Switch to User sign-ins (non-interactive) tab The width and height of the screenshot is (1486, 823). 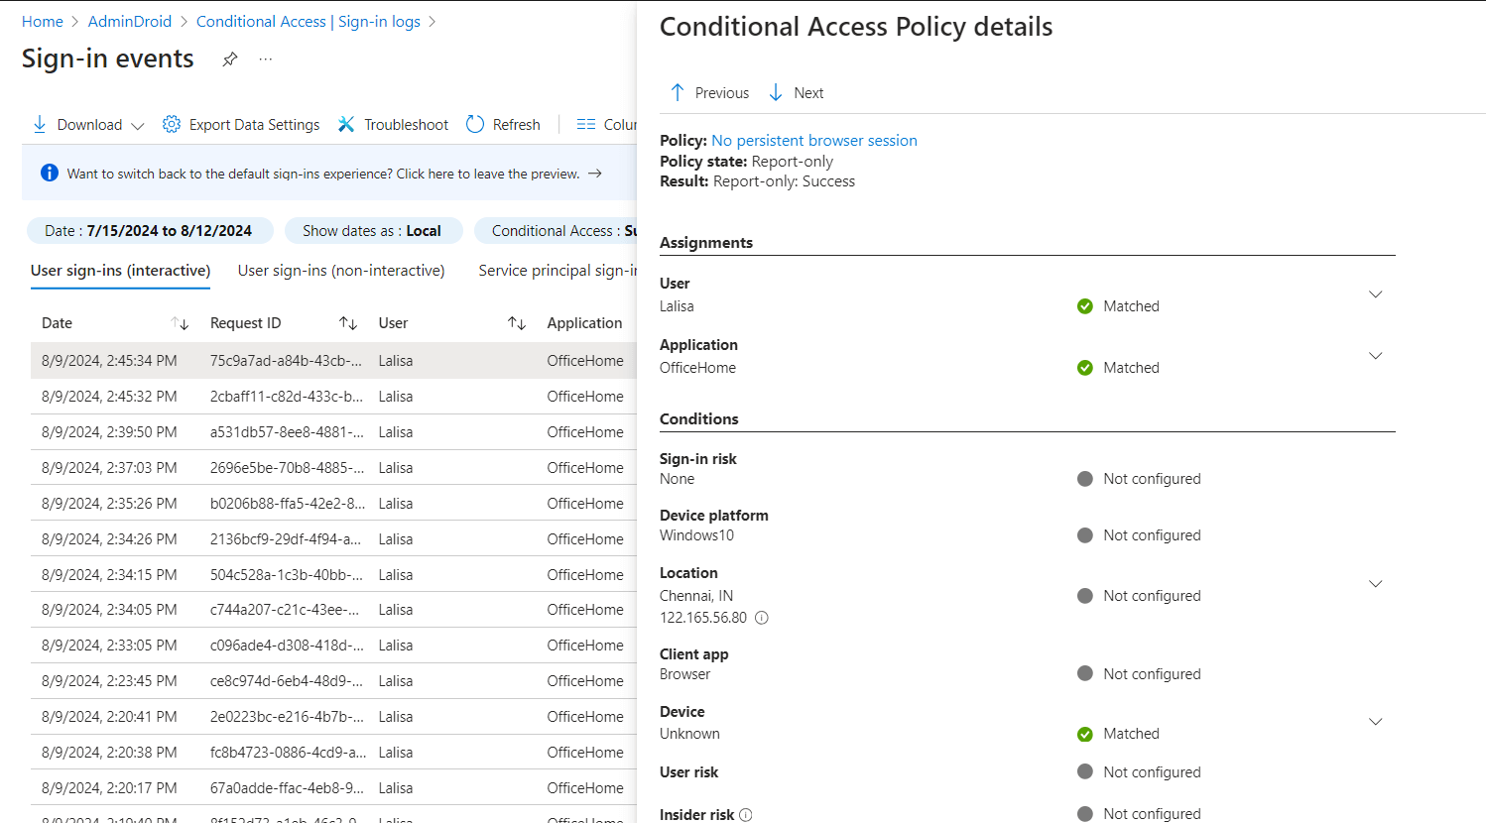(341, 271)
